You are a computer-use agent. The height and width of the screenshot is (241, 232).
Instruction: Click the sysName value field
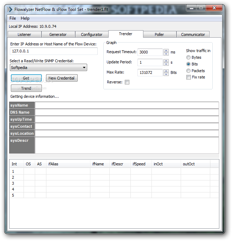(127, 105)
